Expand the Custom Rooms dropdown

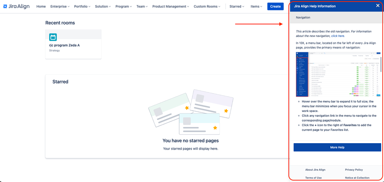[207, 7]
